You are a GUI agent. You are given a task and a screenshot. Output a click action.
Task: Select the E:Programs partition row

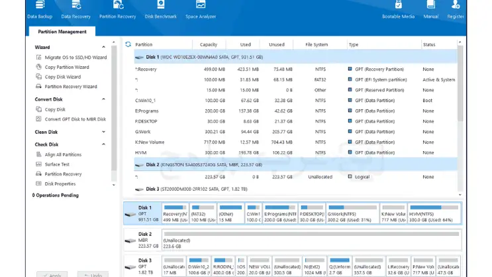(295, 111)
